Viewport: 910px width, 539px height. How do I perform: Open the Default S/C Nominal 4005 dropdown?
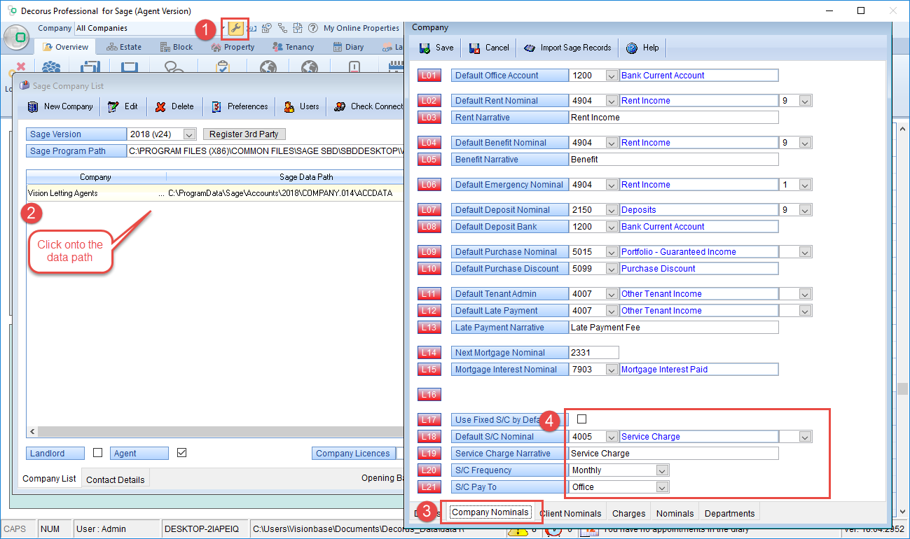click(612, 437)
